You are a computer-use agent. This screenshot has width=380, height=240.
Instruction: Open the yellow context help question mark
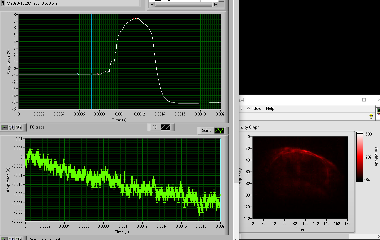[x=371, y=116]
